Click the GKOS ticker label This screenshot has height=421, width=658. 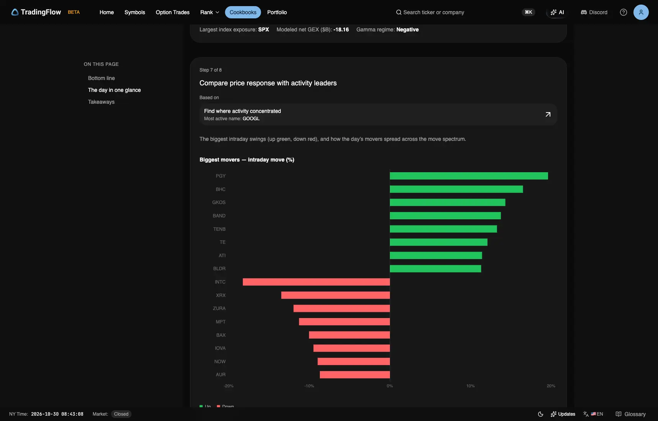point(219,202)
